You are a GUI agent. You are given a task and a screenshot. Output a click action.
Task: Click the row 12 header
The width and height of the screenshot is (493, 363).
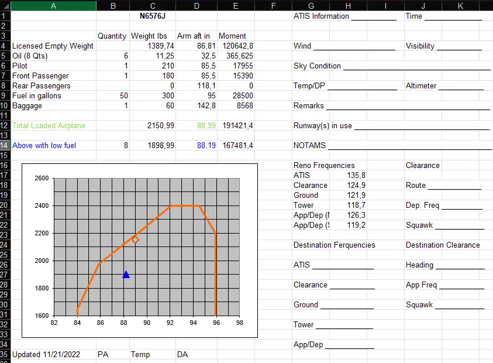[x=5, y=125]
